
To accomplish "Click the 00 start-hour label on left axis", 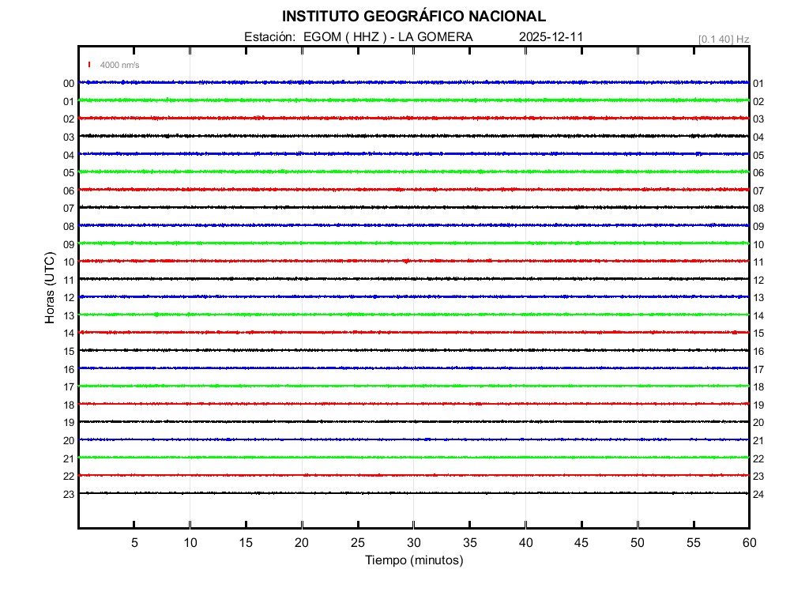I will (69, 84).
